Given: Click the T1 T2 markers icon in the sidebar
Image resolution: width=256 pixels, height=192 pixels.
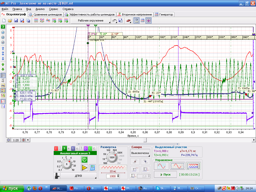Looking at the screenshot, I should [3, 95].
